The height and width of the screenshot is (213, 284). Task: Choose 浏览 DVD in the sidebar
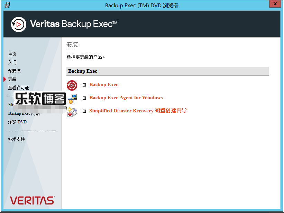17,122
